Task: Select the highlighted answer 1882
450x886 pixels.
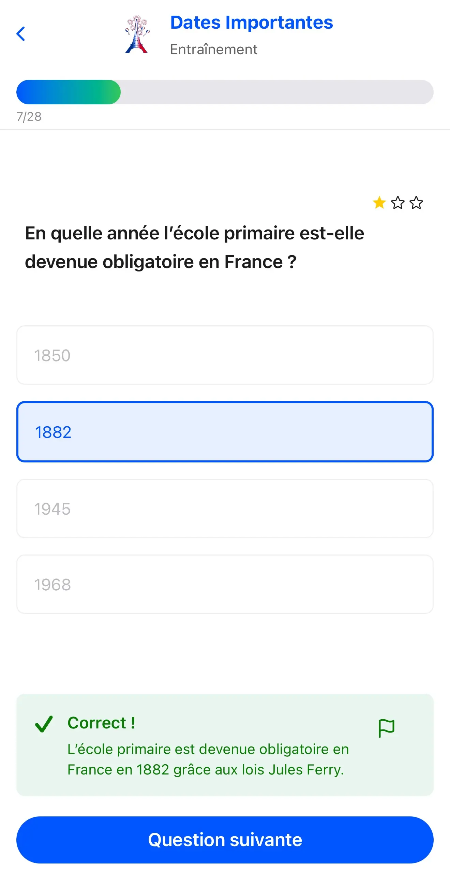Action: 225,432
